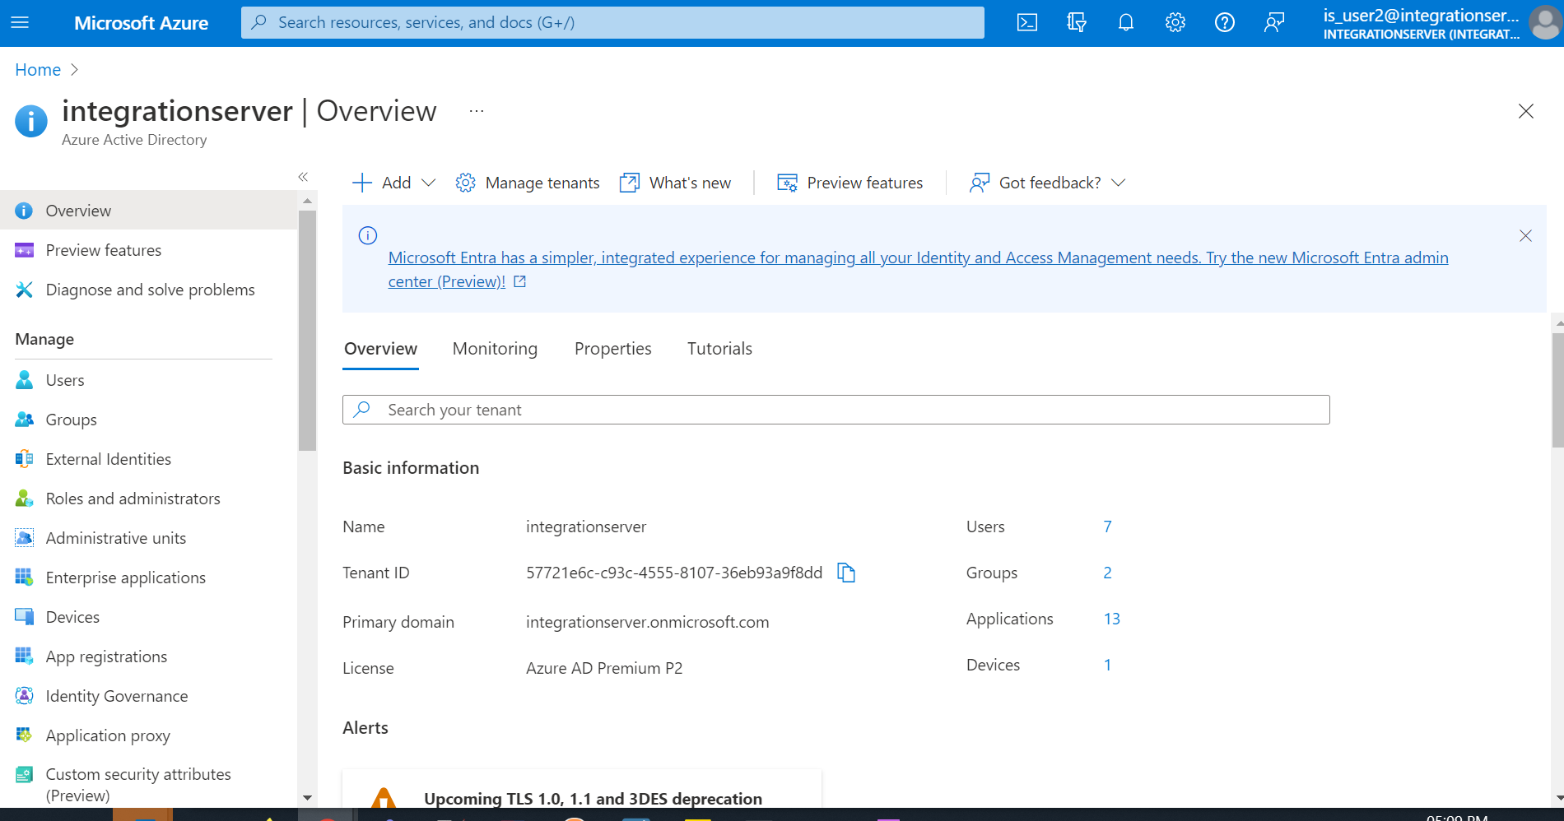1564x821 pixels.
Task: Open Identity Governance in left menu
Action: pyautogui.click(x=148, y=696)
